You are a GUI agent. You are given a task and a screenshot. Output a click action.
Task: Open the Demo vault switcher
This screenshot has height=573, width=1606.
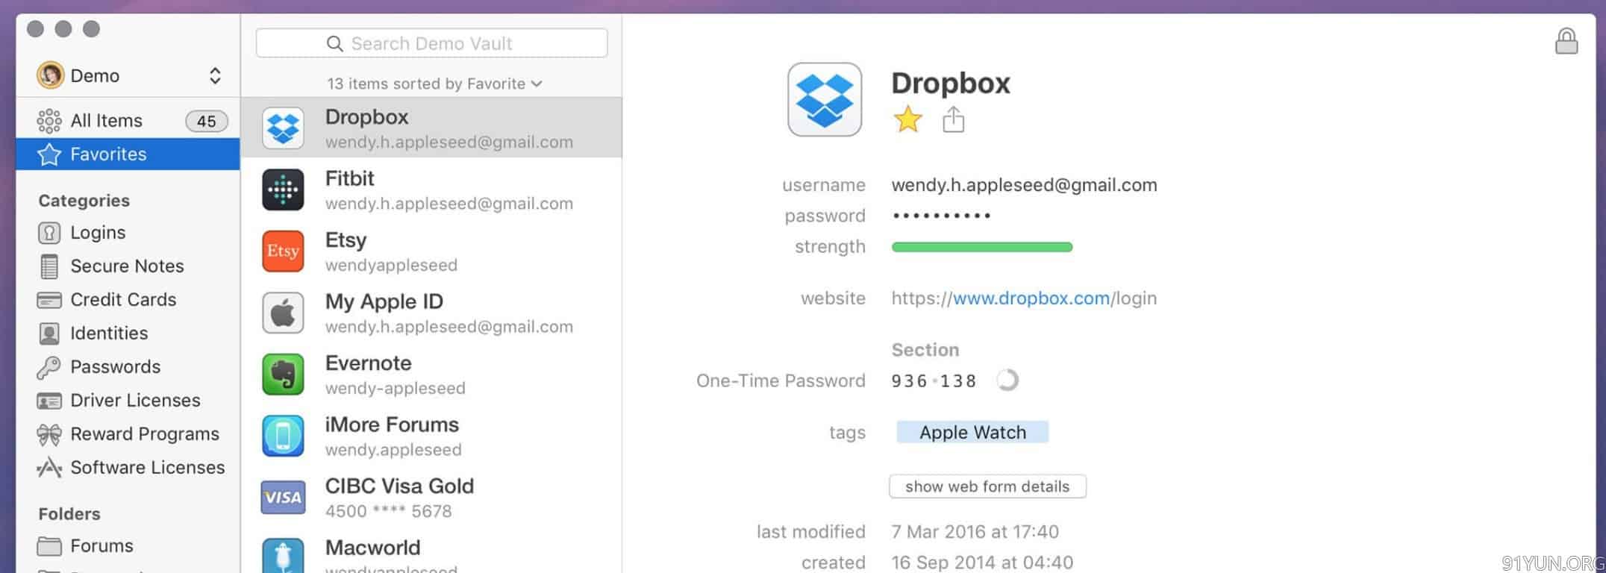click(x=128, y=75)
